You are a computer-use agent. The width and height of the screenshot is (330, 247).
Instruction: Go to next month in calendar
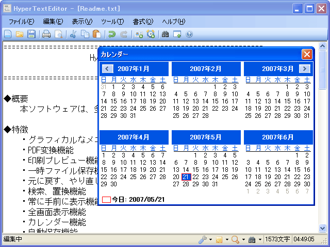tap(304, 68)
